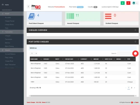Click the previous page arrow
The image size is (140, 105).
point(126,88)
